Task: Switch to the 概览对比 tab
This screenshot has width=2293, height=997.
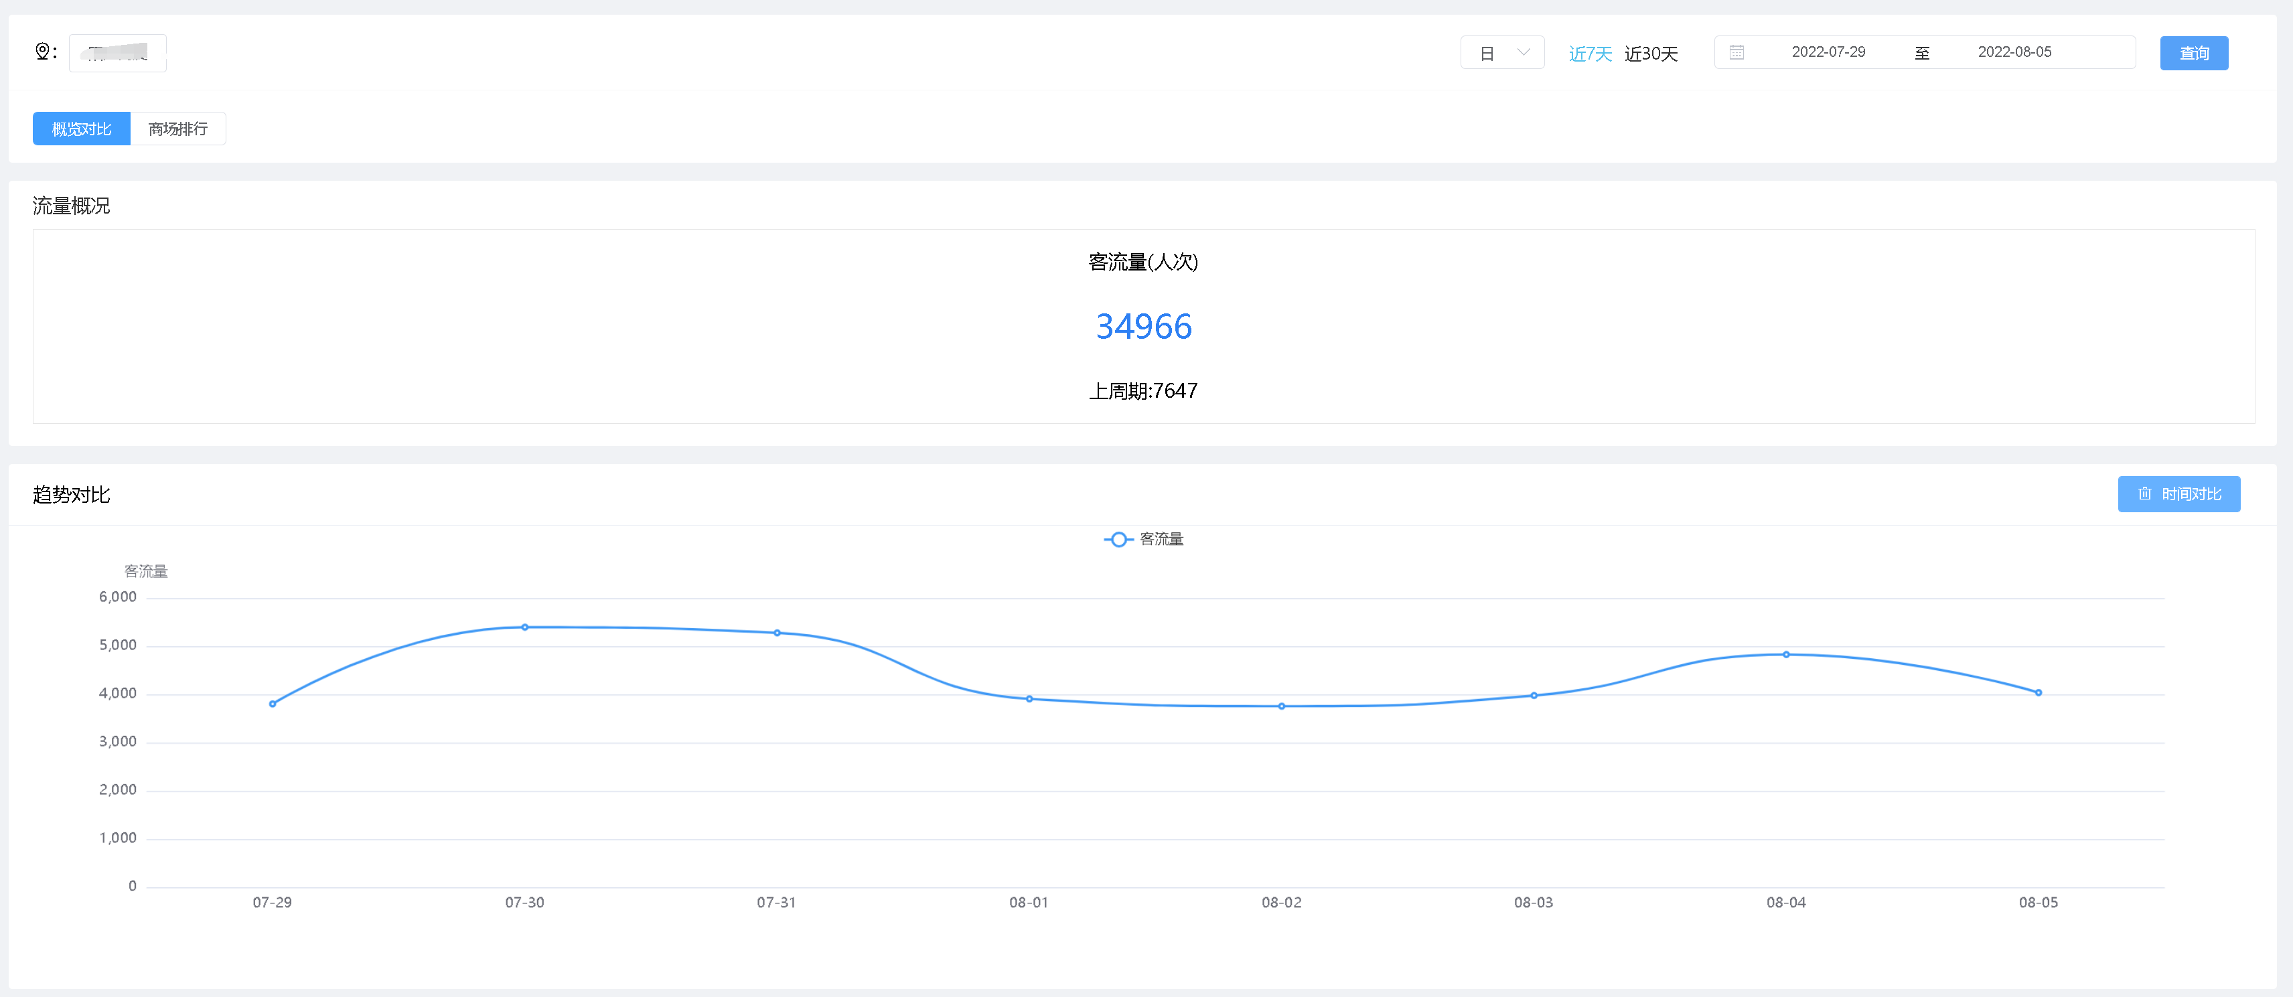Action: 82,129
